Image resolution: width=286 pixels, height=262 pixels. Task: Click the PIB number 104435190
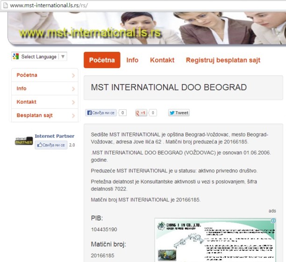104,229
